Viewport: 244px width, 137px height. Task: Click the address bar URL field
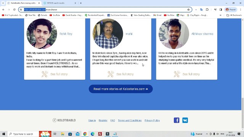point(105,10)
